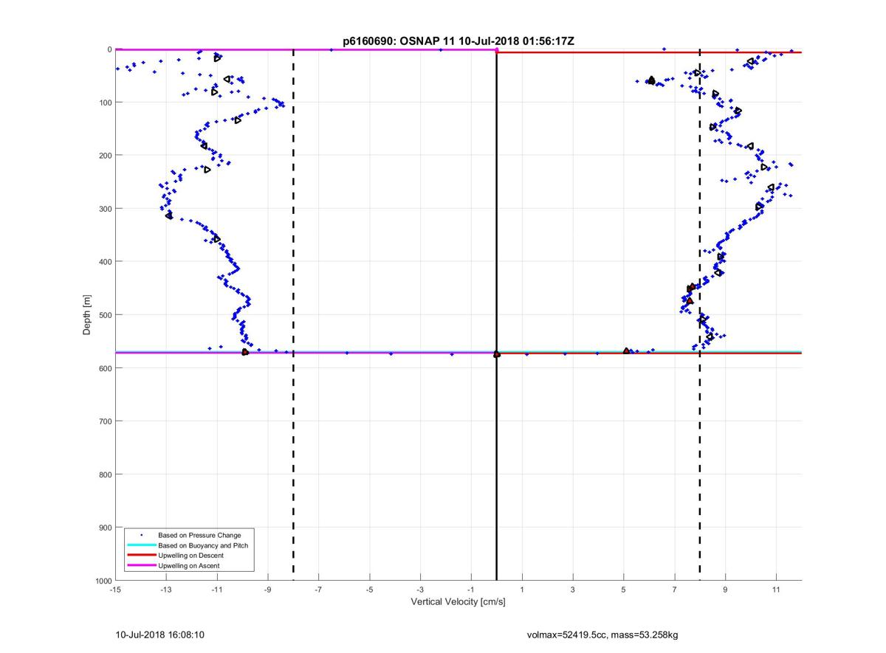
Task: Click the red line sample in legend
Action: (x=142, y=556)
